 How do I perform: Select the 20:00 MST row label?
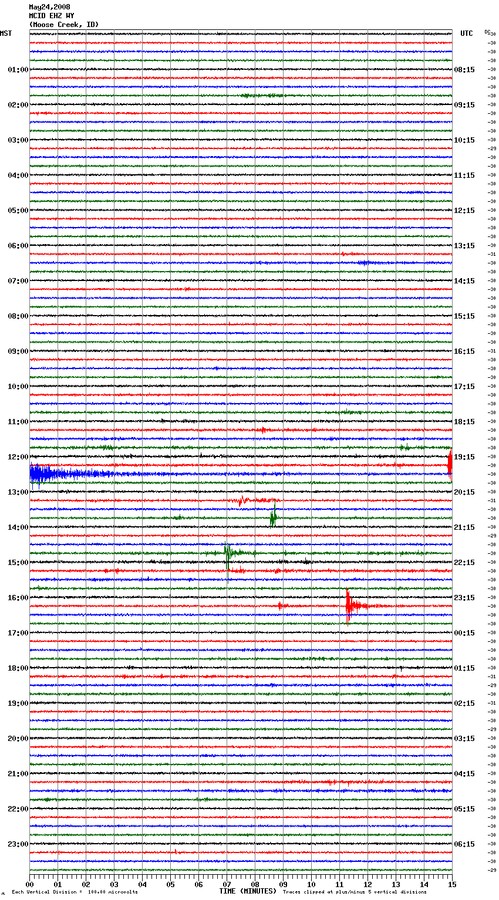[x=18, y=739]
